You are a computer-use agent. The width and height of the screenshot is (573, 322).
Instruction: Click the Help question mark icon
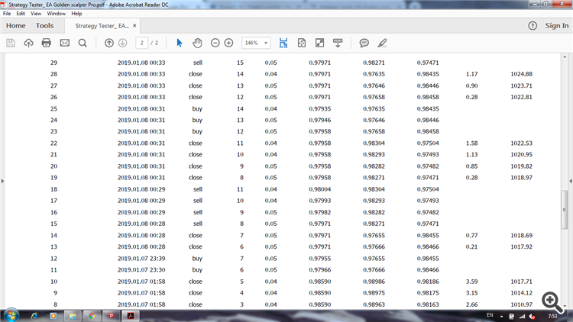(x=533, y=25)
